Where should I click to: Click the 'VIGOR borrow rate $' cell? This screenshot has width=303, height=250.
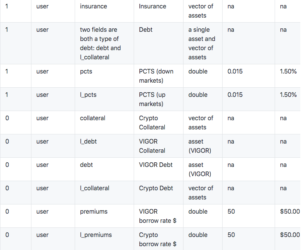157,216
